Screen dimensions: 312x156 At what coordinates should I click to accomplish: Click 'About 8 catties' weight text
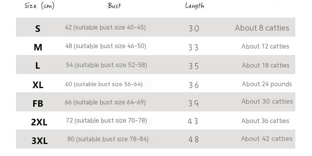(262, 28)
